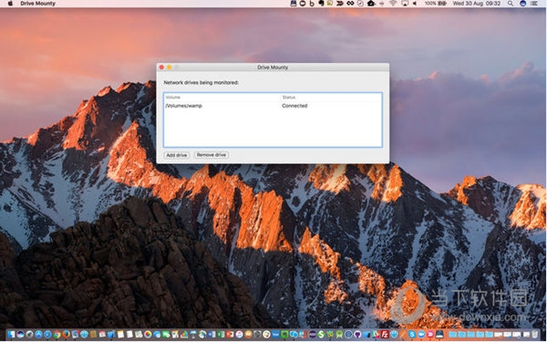Open the battery status menu
The width and height of the screenshot is (547, 342).
(436, 4)
